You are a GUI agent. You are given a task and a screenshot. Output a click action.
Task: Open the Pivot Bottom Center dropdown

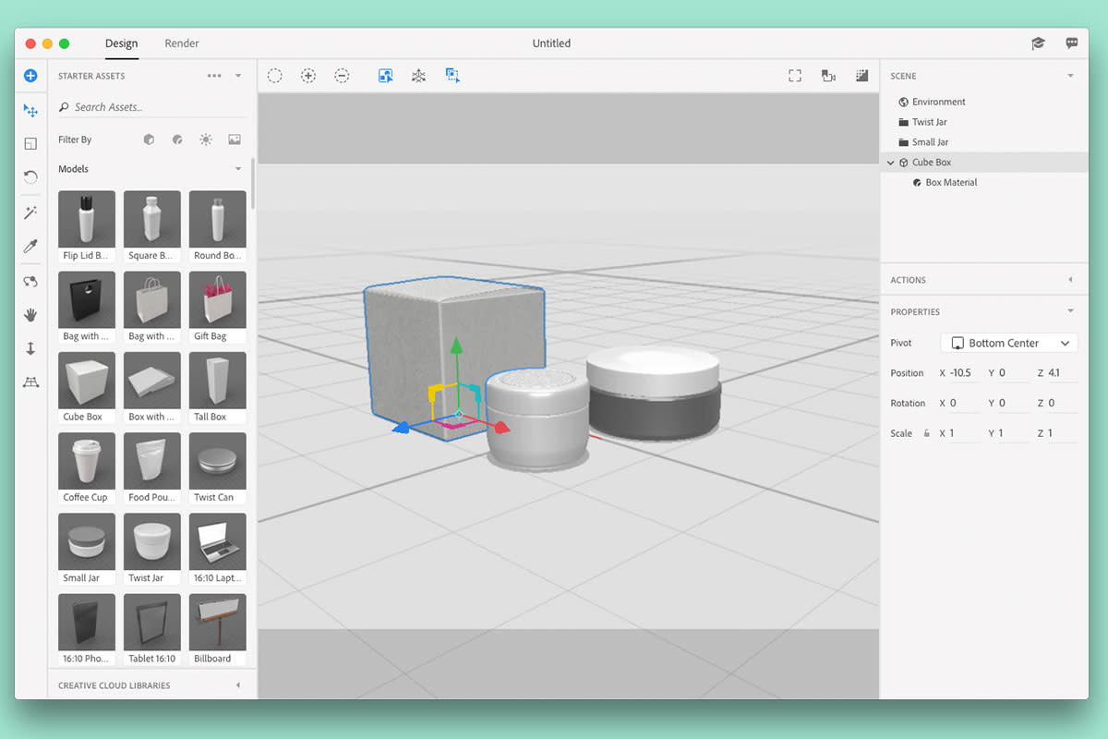click(x=1009, y=343)
